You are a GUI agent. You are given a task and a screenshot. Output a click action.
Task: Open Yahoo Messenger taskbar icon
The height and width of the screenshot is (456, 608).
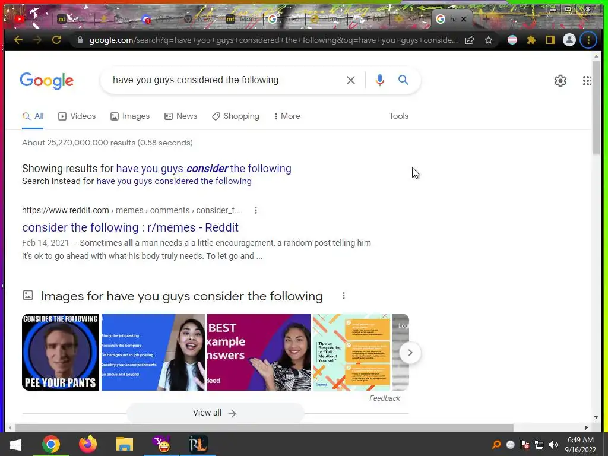pos(161,444)
